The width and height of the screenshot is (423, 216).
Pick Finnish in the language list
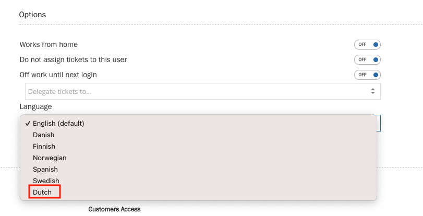(x=44, y=147)
